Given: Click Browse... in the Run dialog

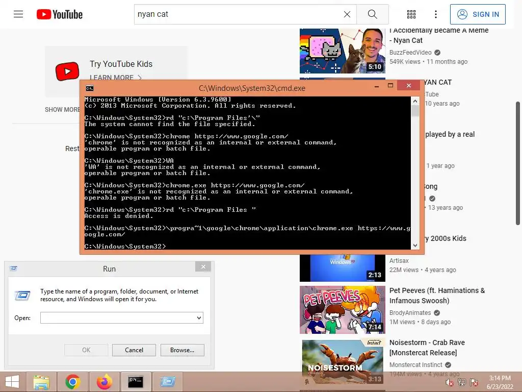Looking at the screenshot, I should pos(182,350).
